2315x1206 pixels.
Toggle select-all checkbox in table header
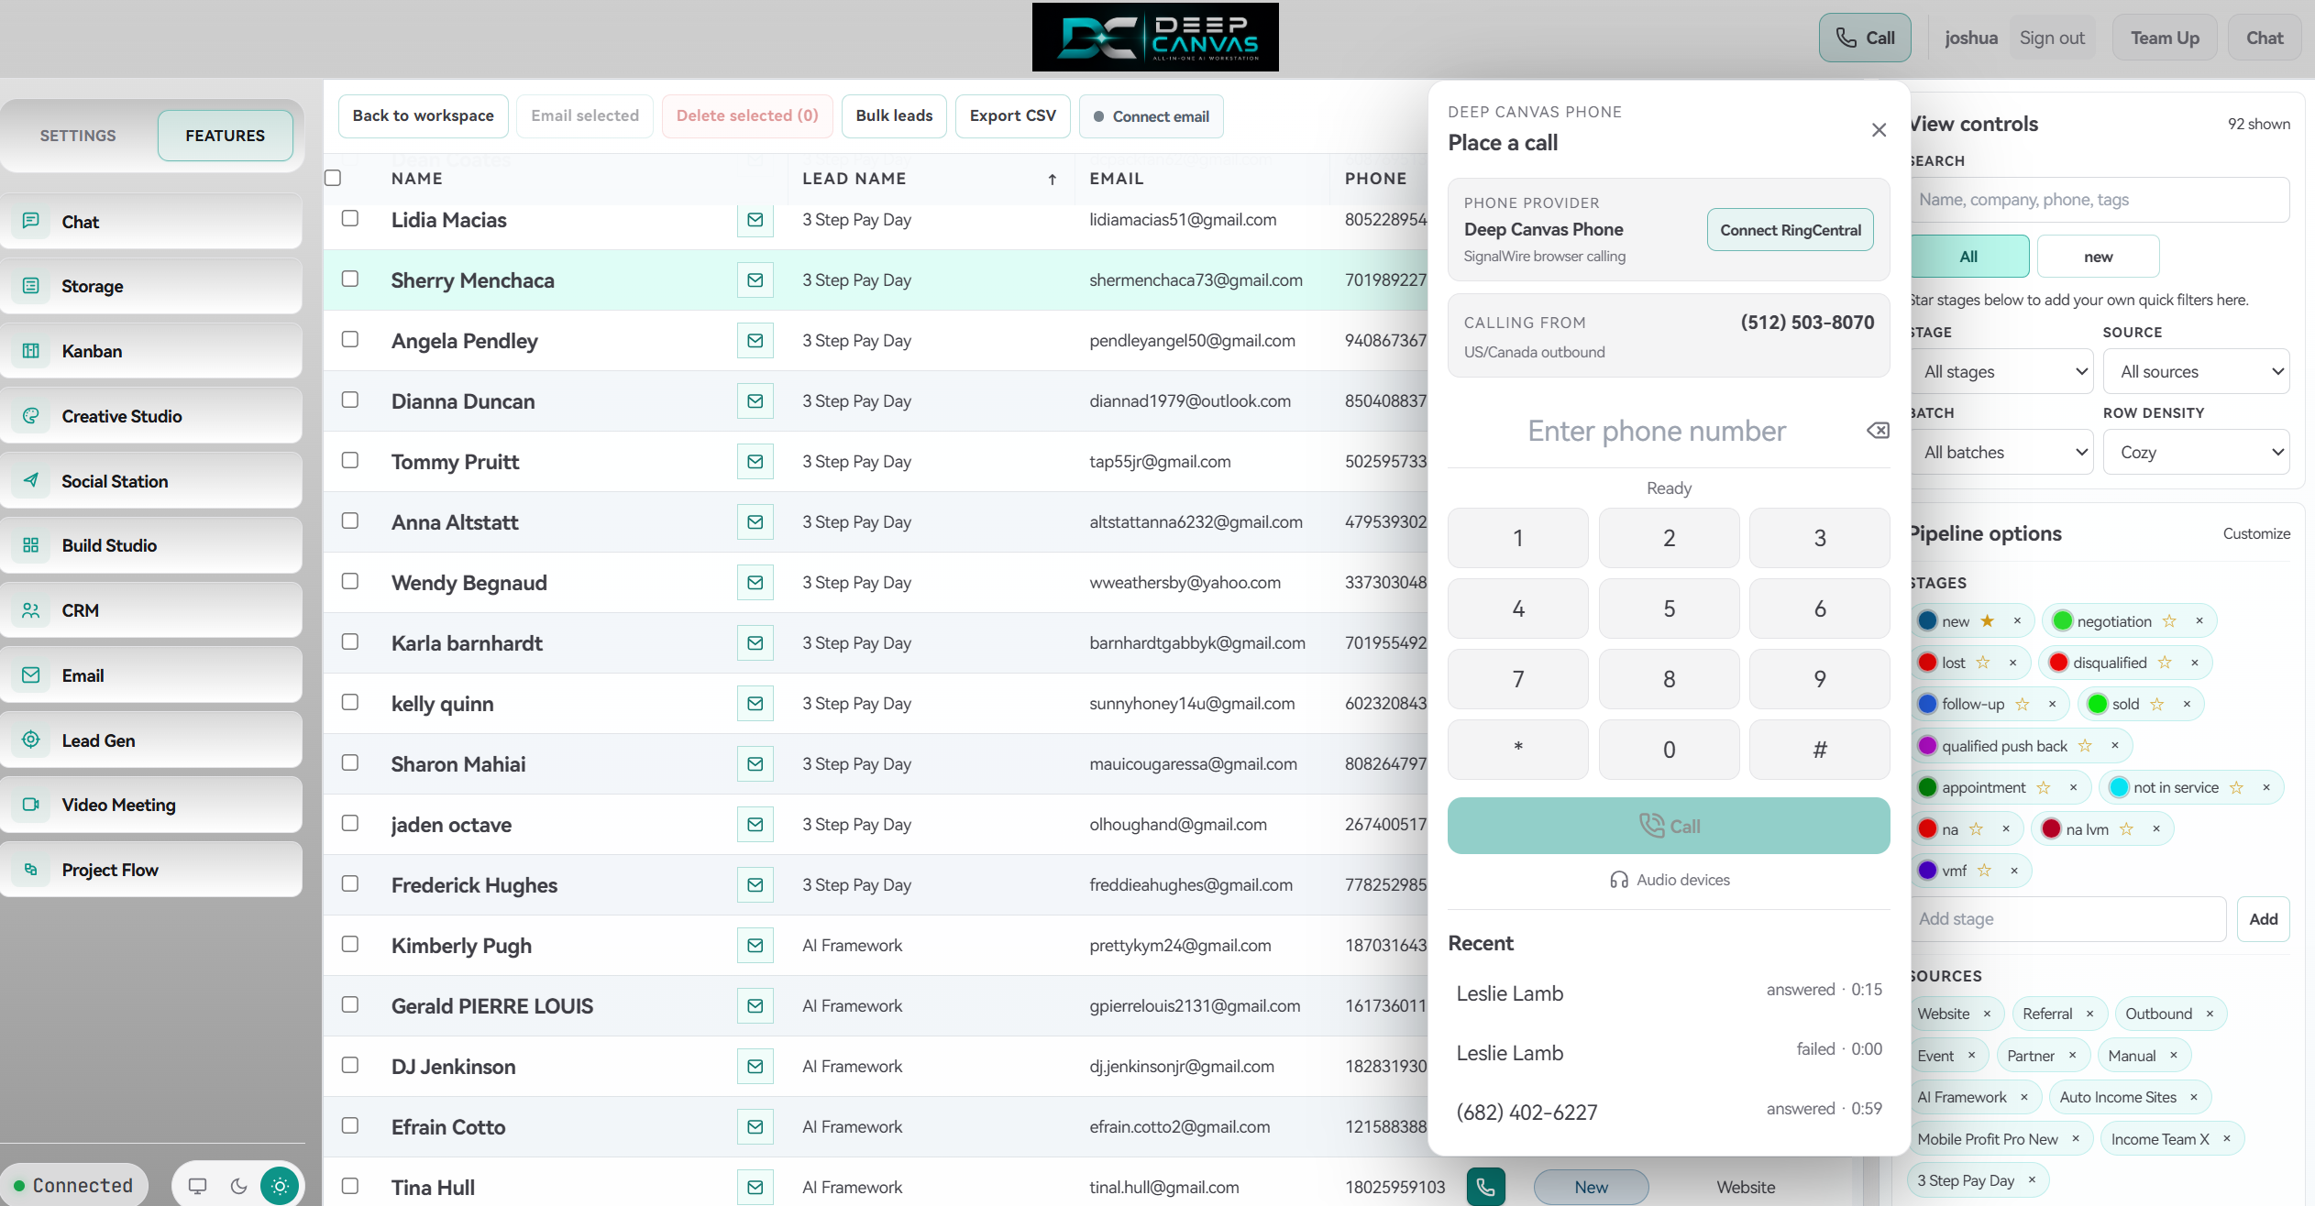pyautogui.click(x=333, y=178)
